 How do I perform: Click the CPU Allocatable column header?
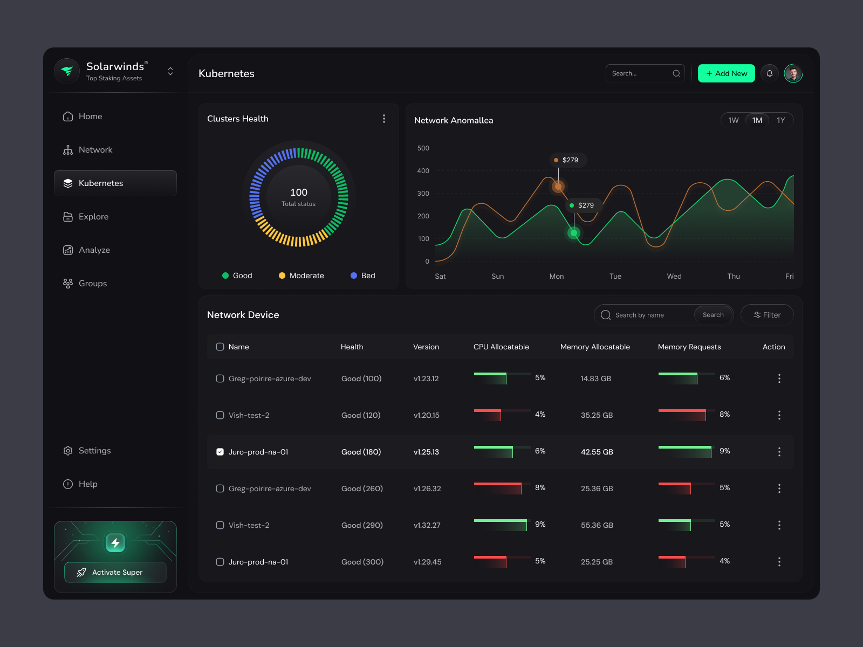click(x=502, y=347)
